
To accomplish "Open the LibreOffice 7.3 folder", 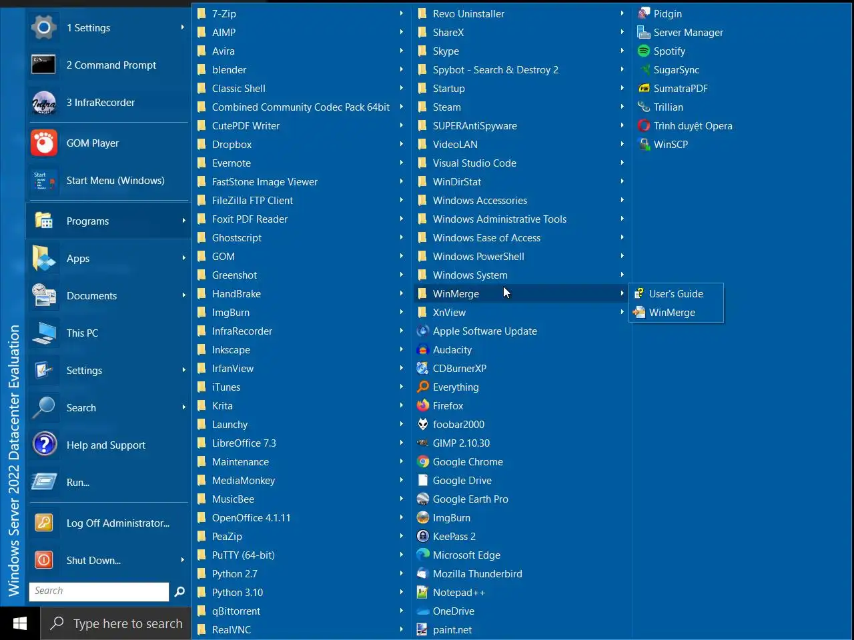I will click(x=301, y=443).
